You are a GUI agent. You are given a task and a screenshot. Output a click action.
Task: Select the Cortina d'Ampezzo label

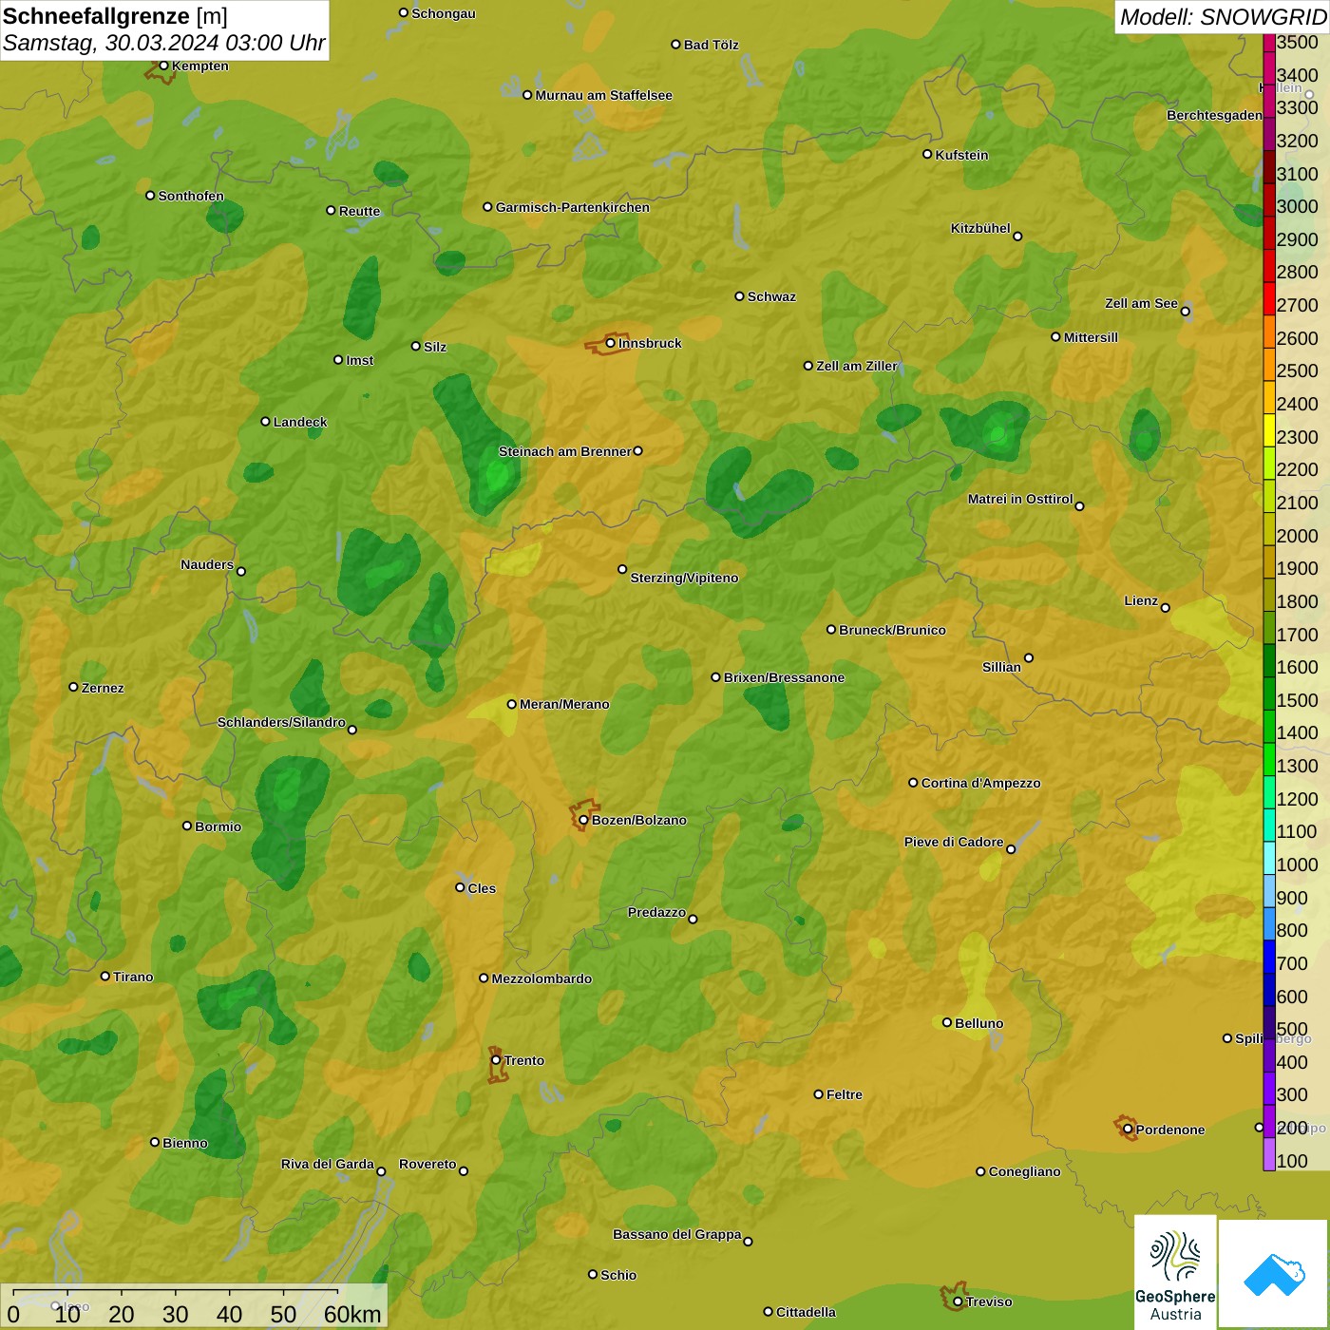[980, 783]
